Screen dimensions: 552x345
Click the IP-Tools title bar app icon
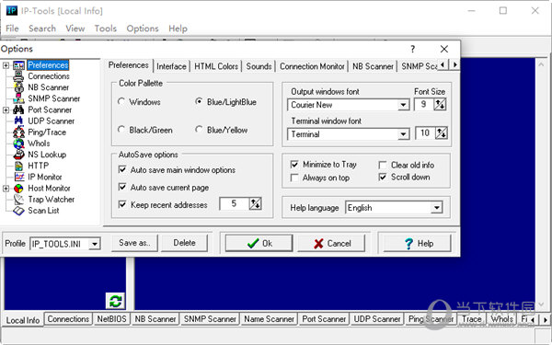(12, 10)
